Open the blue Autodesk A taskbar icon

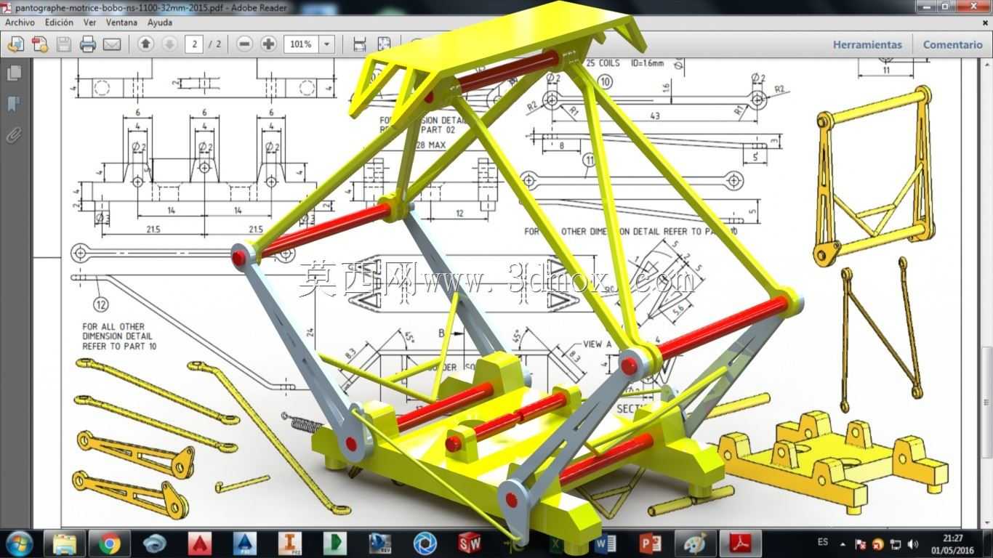[x=245, y=543]
